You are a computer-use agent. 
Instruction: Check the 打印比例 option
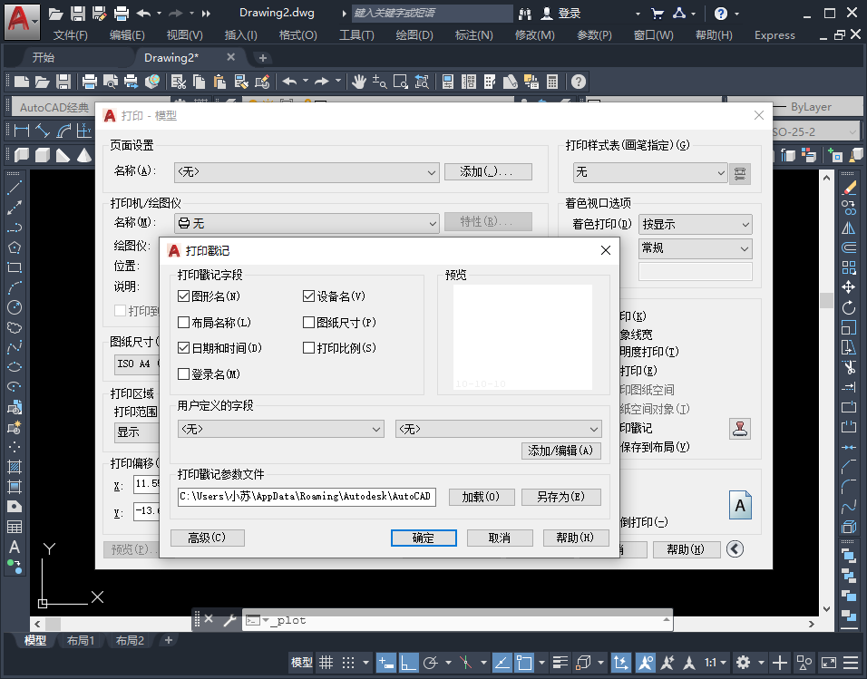[309, 348]
